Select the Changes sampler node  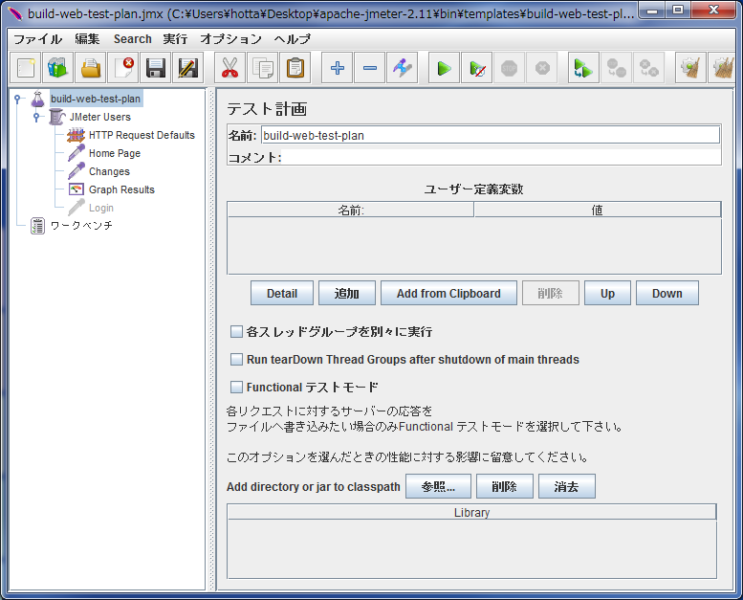(x=109, y=171)
